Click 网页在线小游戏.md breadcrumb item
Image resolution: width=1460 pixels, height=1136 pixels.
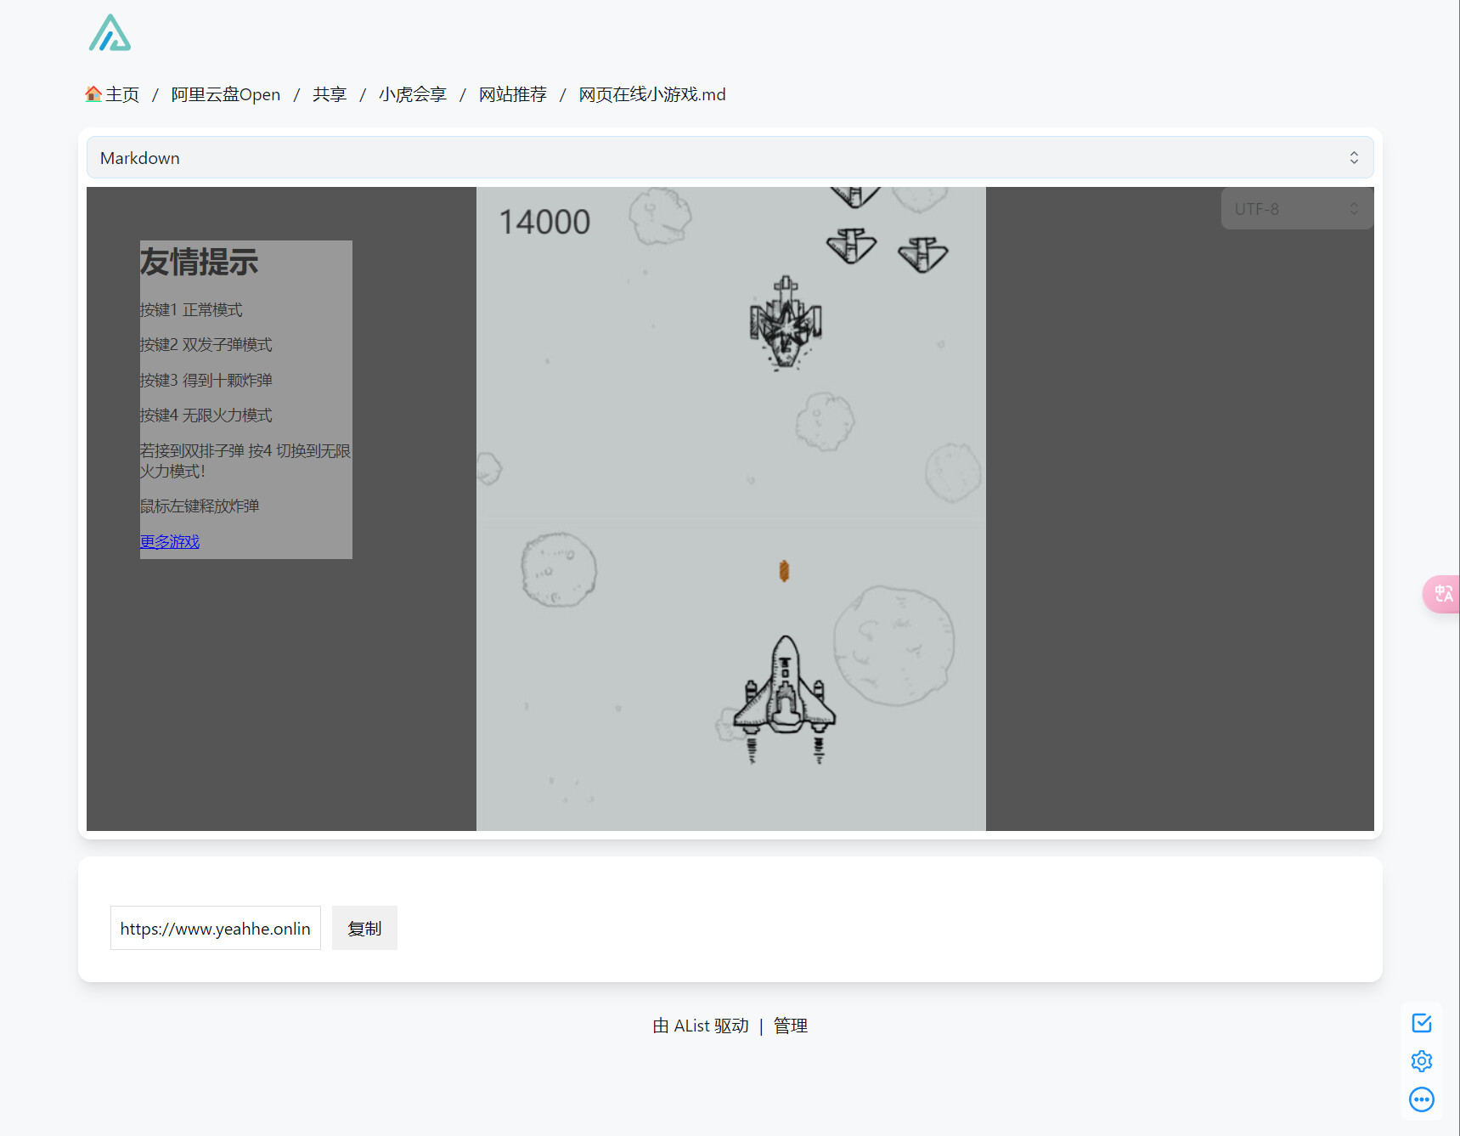(652, 94)
